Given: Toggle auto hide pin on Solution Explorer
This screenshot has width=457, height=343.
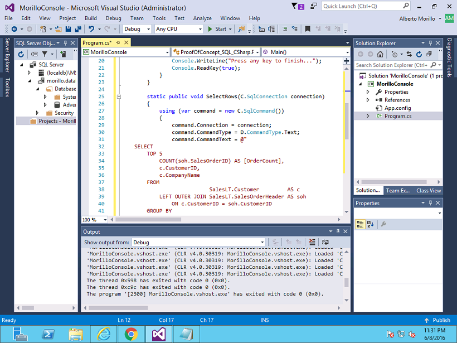Looking at the screenshot, I should 430,43.
